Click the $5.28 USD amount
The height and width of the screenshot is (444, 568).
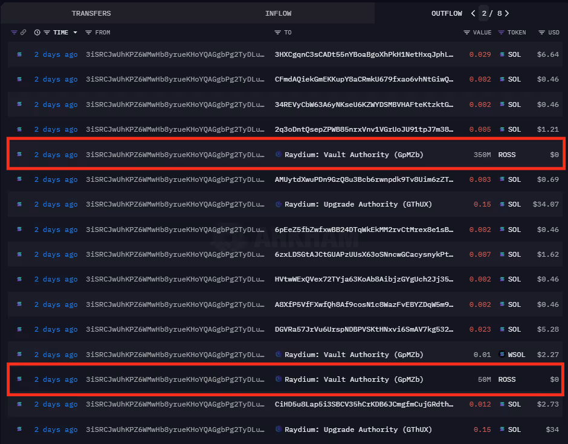(547, 329)
